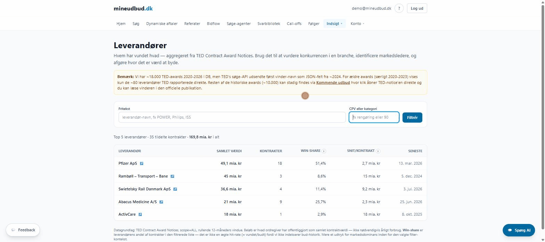Open external link icon beside Abacus Medicine A/S
Screen dimensions: 545x242
[x=161, y=202]
